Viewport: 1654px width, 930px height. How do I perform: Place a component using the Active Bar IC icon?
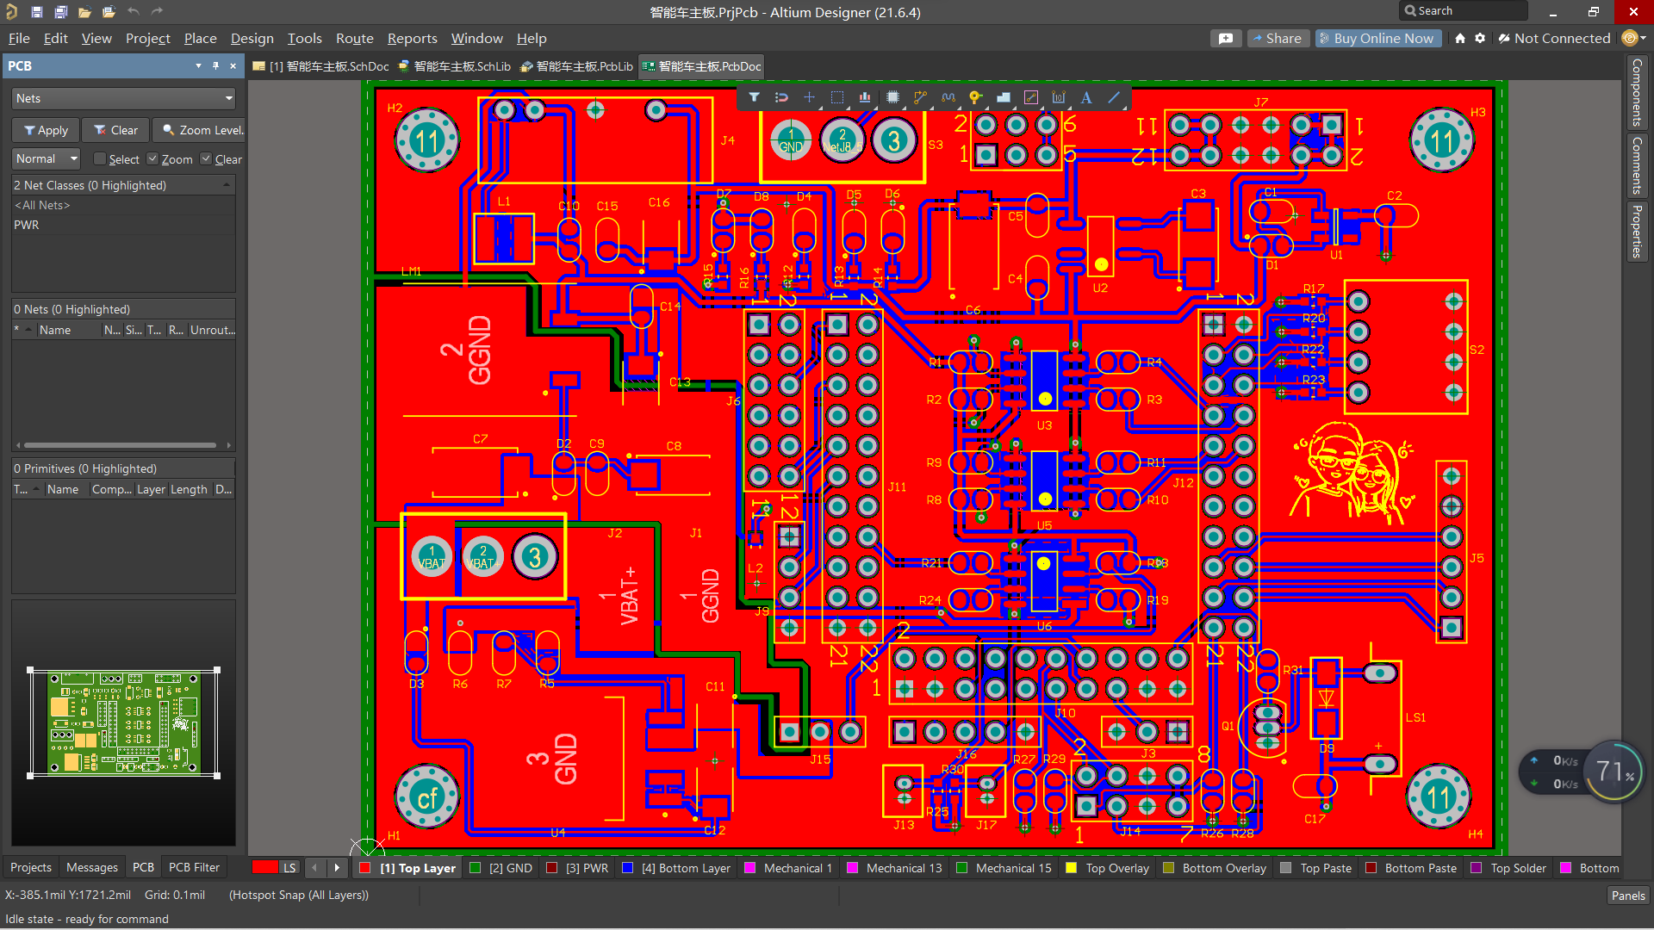[893, 97]
